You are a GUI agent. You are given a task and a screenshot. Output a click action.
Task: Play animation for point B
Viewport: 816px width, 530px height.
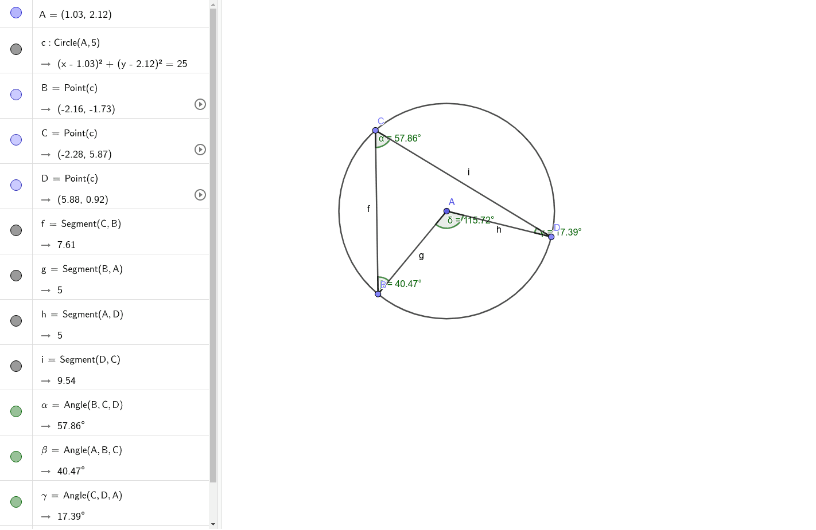(x=200, y=104)
